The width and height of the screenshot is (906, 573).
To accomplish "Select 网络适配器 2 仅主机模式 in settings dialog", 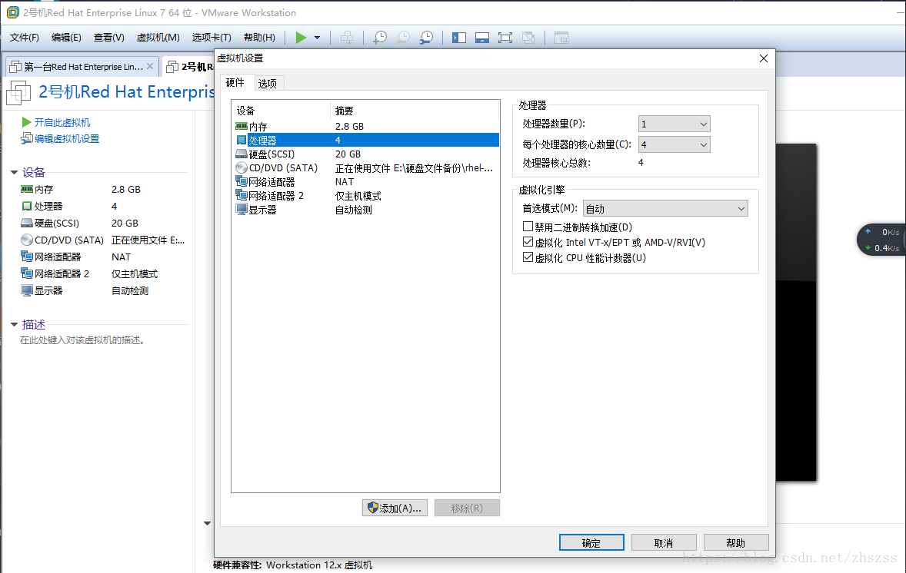I will coord(366,196).
